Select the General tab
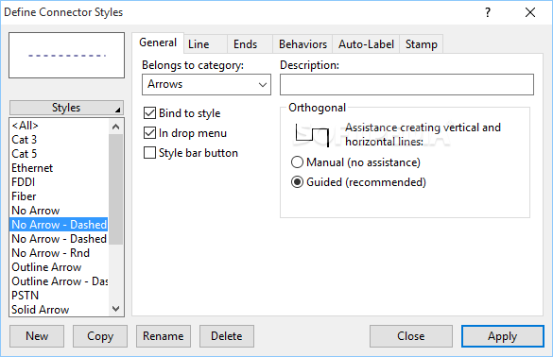Viewport: 553px width, 357px height. [x=158, y=42]
